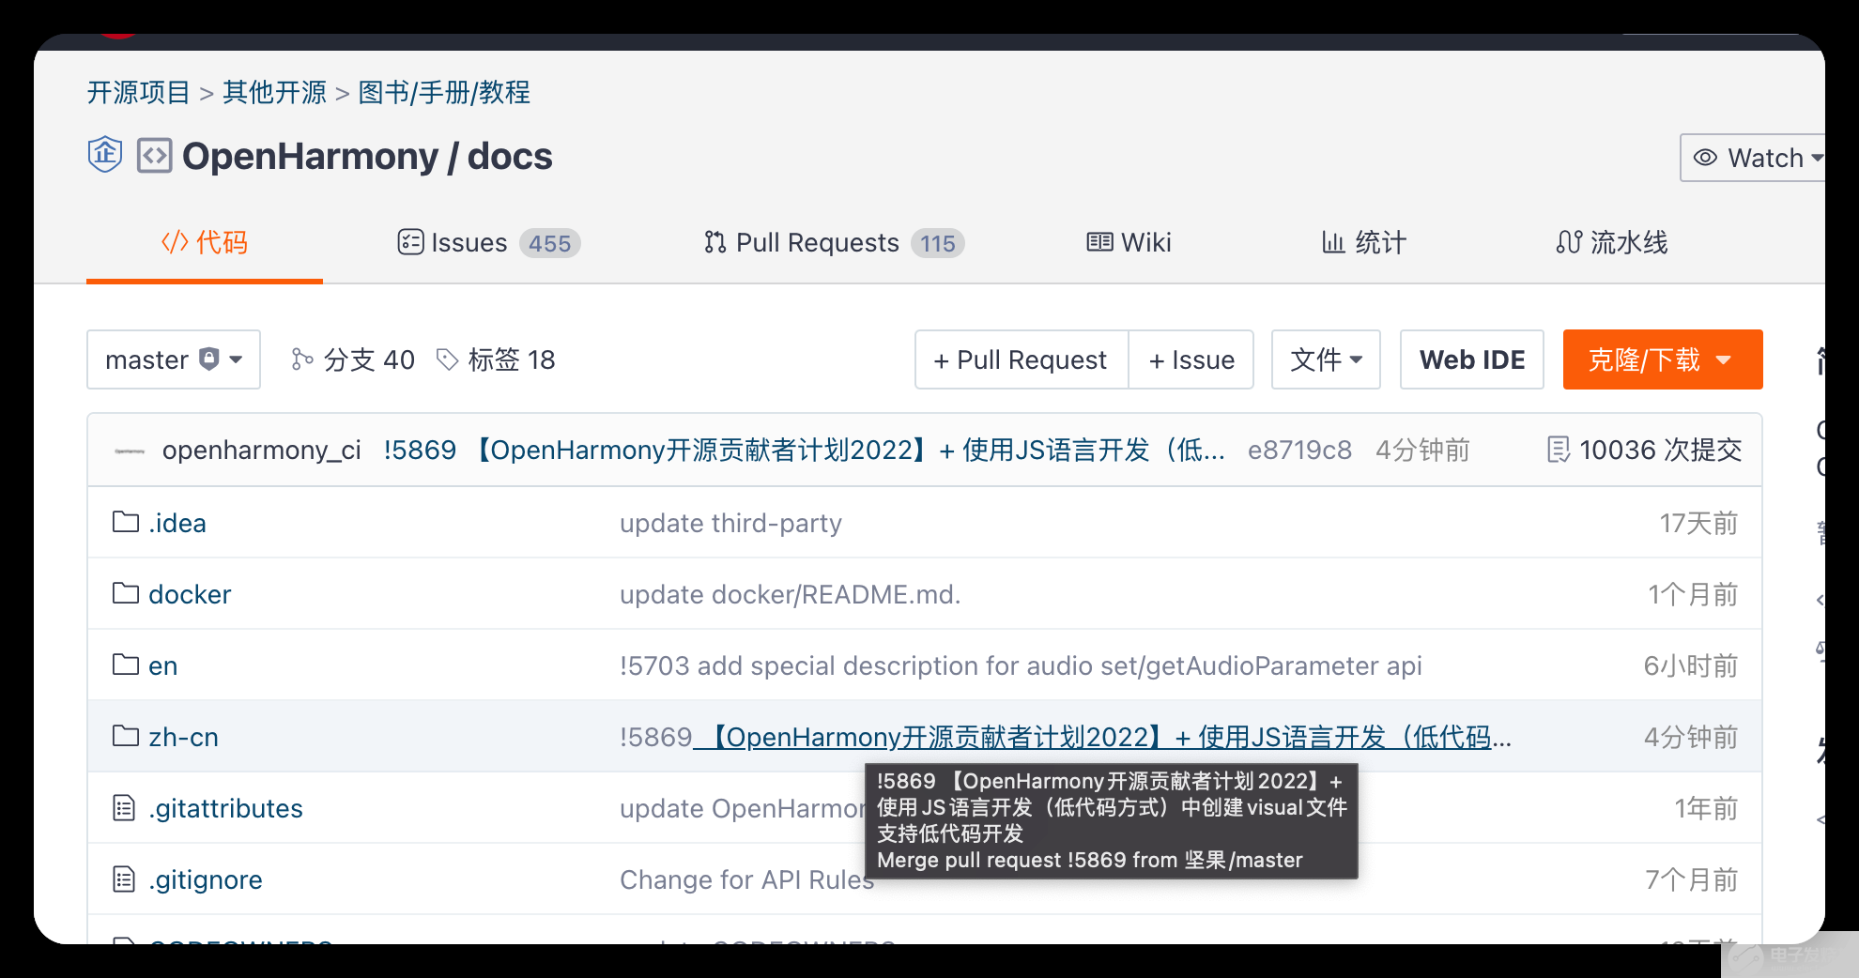
Task: Open the 'update third-party' commit message
Action: pyautogui.click(x=730, y=523)
